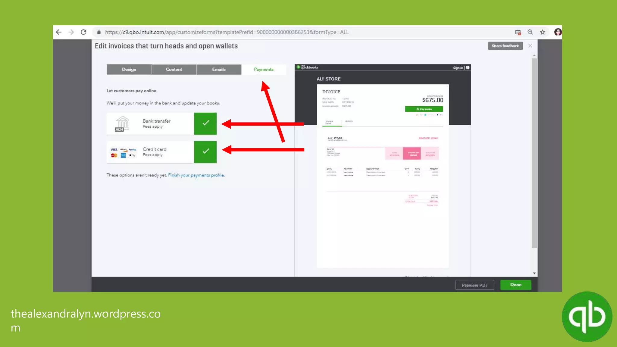Bookmark page with star icon

tap(543, 32)
